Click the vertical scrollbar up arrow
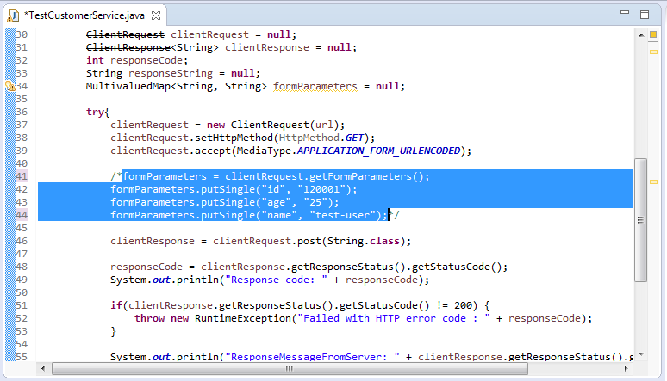667x381 pixels. pos(641,35)
